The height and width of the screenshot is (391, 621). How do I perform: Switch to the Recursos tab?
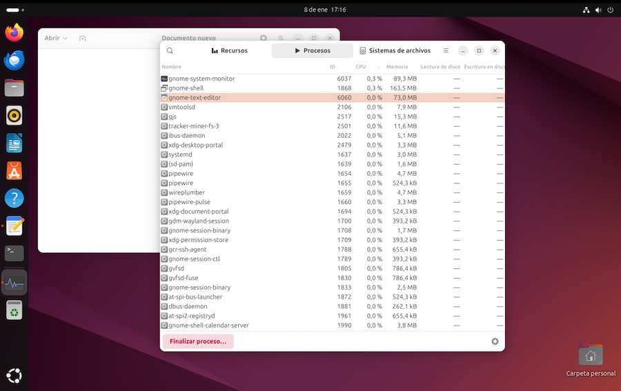[x=229, y=51]
